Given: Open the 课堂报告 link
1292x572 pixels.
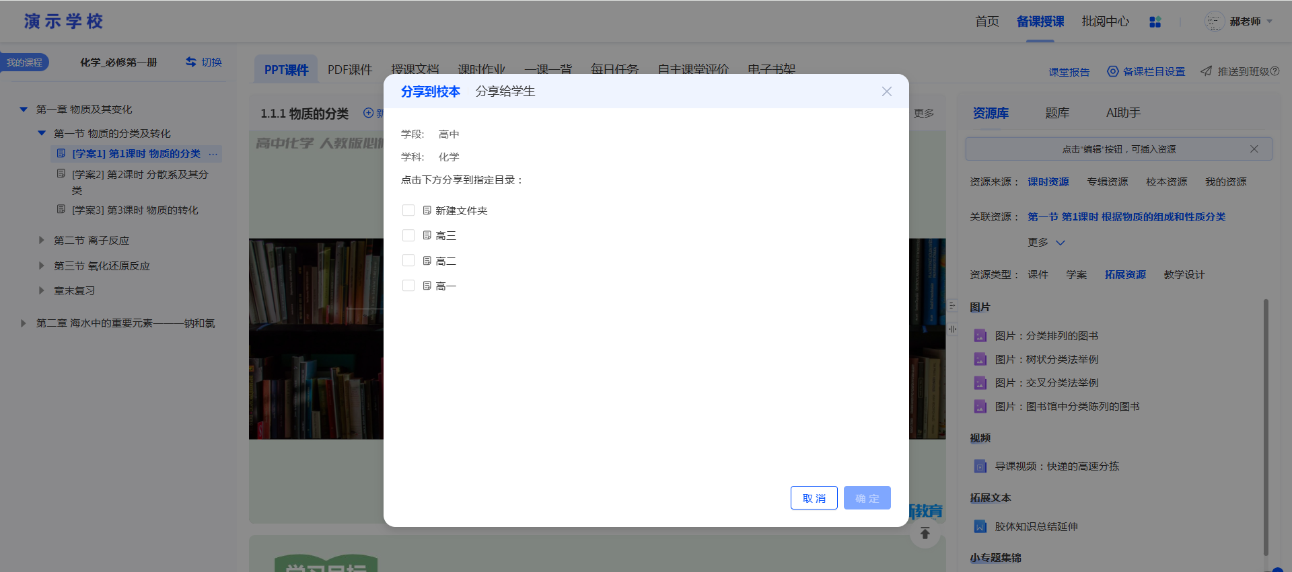Looking at the screenshot, I should 1069,72.
